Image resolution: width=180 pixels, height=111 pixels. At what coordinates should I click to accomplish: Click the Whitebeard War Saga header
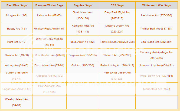pyautogui.click(x=156, y=5)
